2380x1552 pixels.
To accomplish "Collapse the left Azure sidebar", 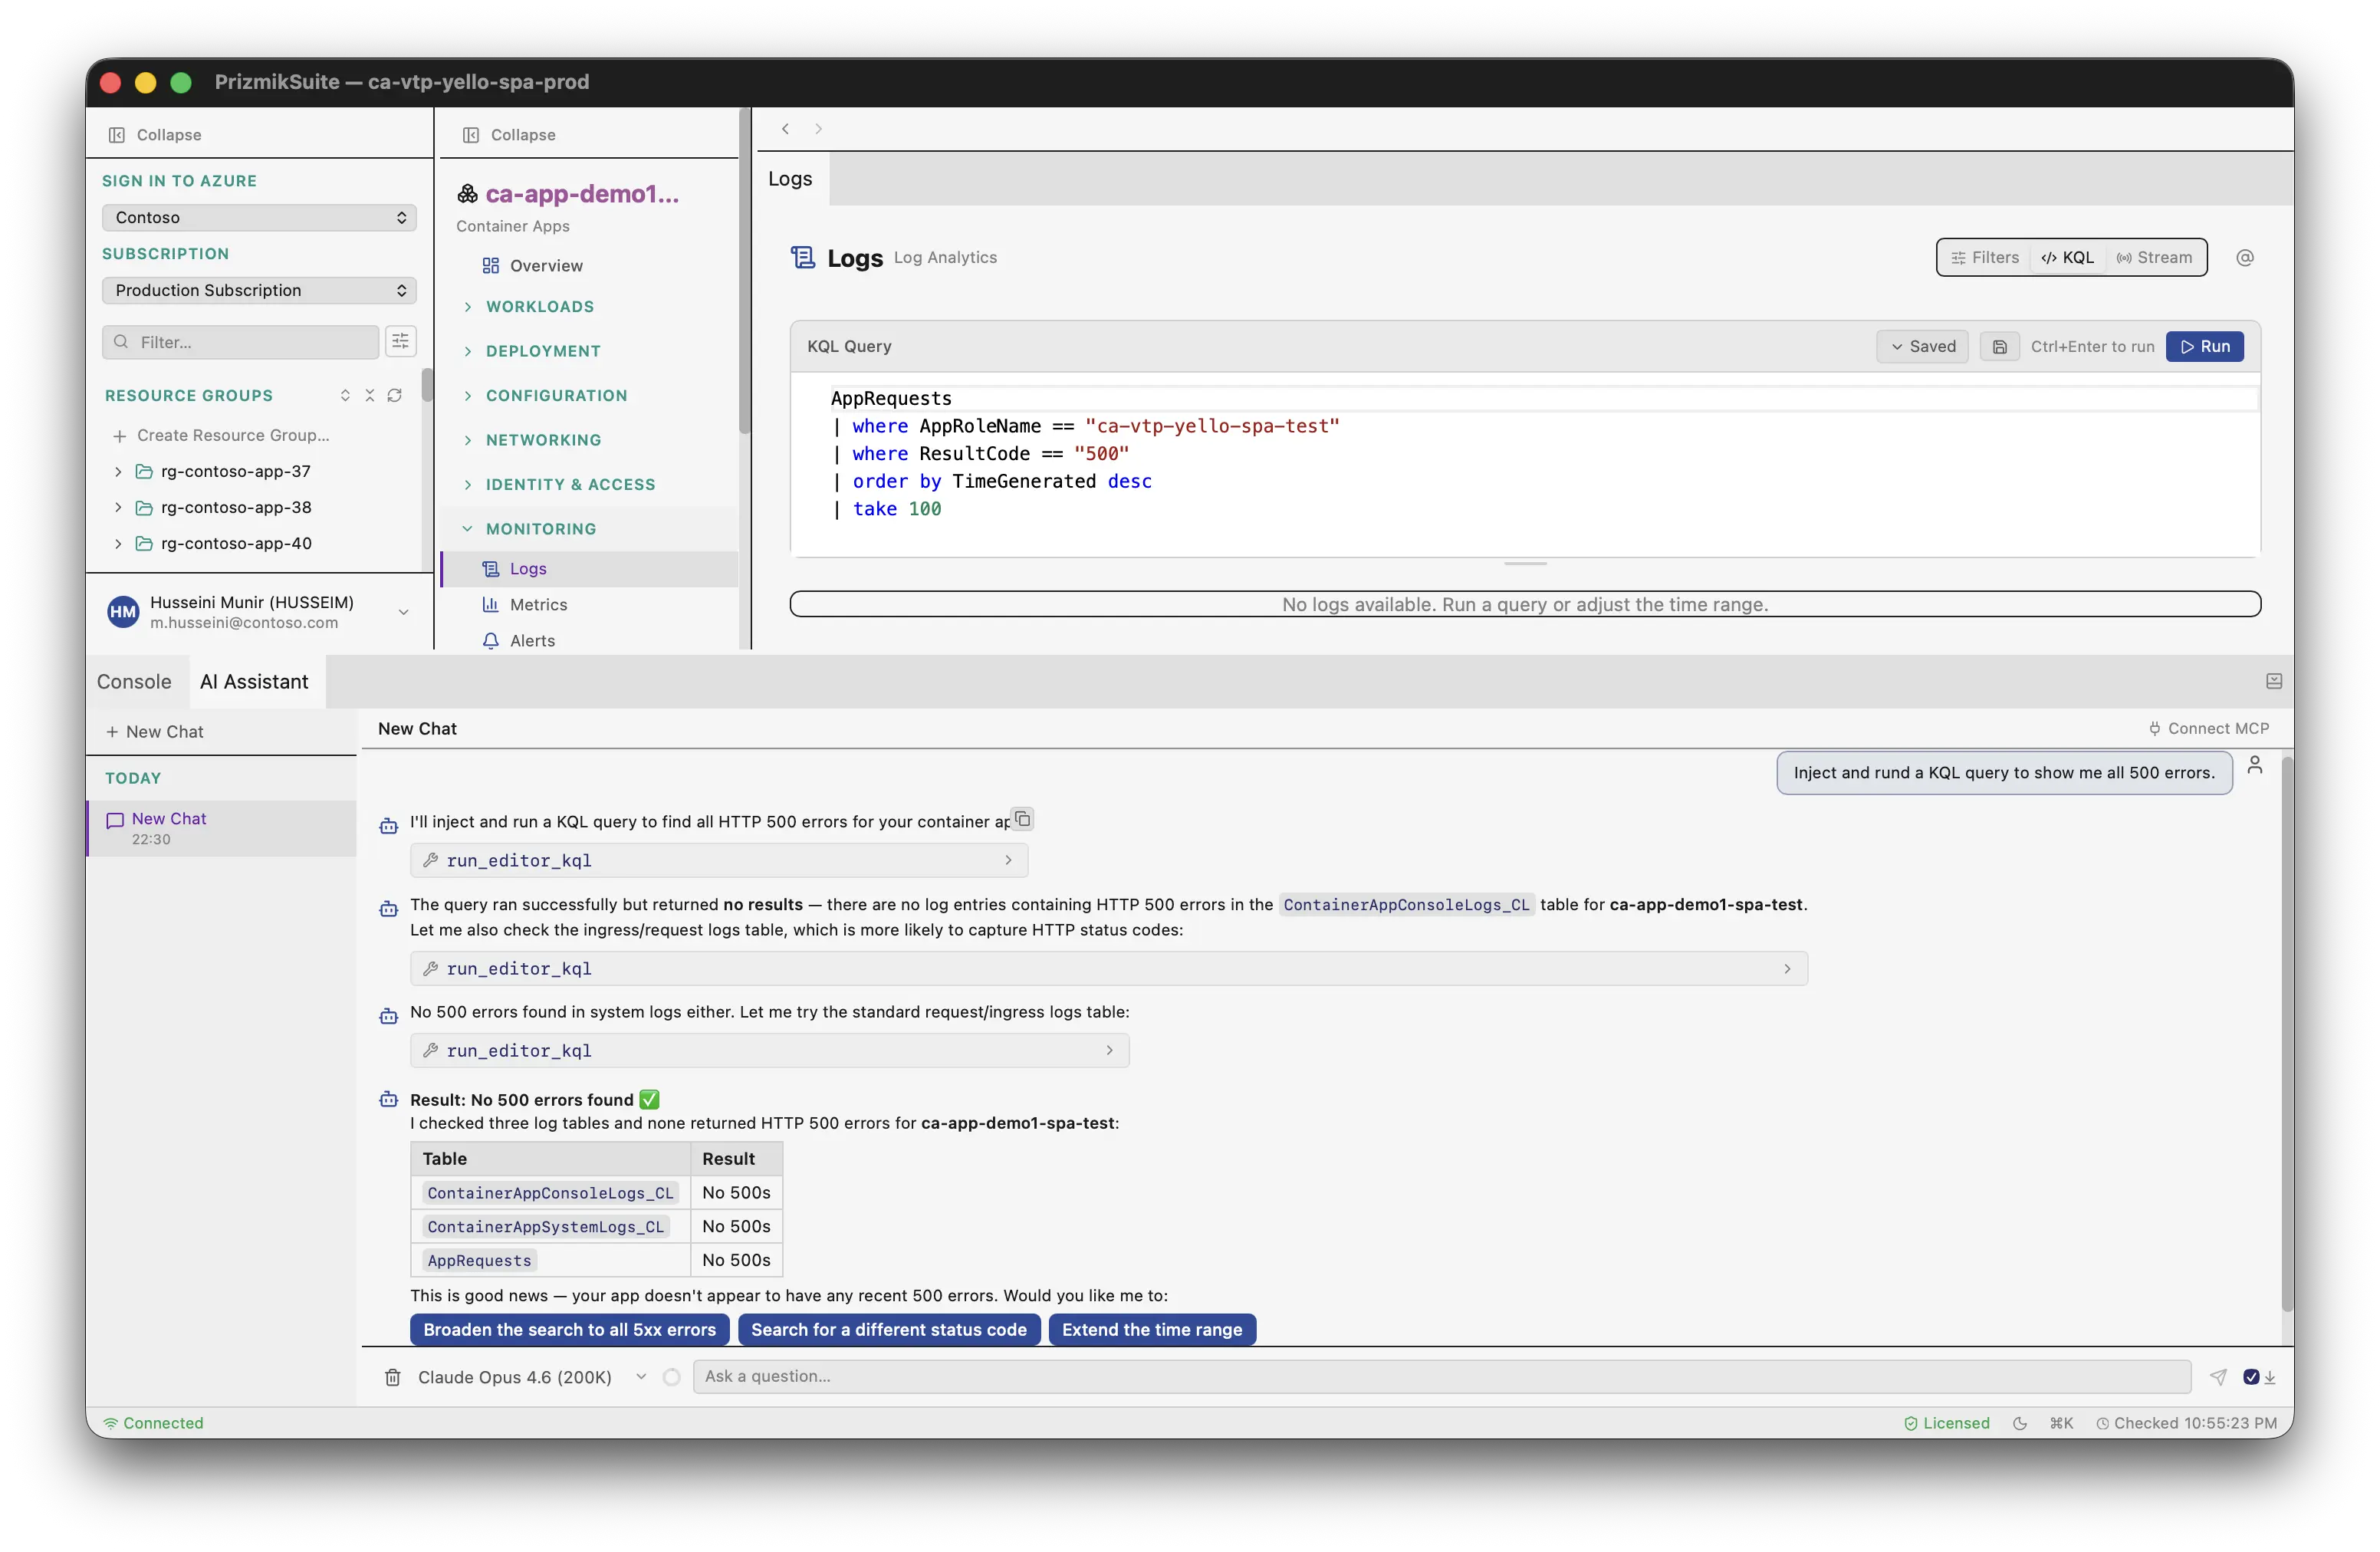I will coord(155,134).
